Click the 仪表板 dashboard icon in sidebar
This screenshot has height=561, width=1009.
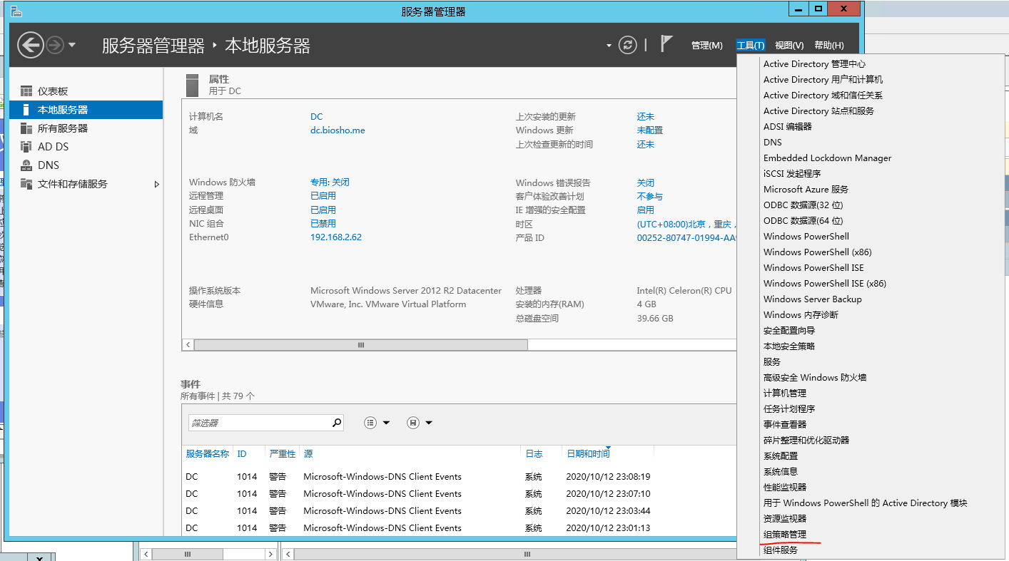pyautogui.click(x=26, y=91)
